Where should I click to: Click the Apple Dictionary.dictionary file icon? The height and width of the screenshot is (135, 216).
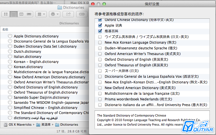[x=10, y=36]
